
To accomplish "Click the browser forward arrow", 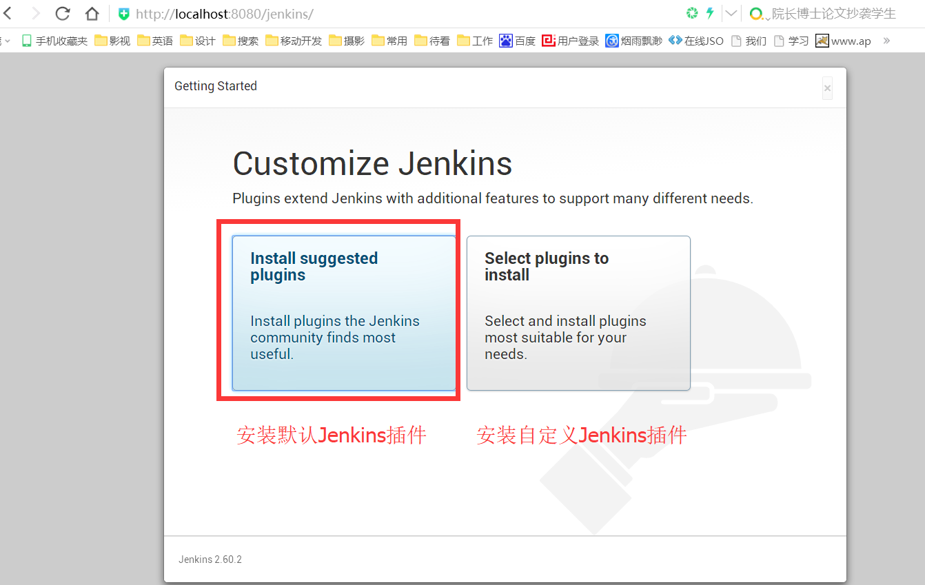I will click(36, 13).
